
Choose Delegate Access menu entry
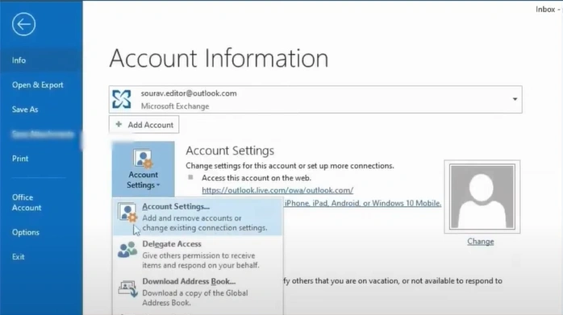tap(198, 255)
